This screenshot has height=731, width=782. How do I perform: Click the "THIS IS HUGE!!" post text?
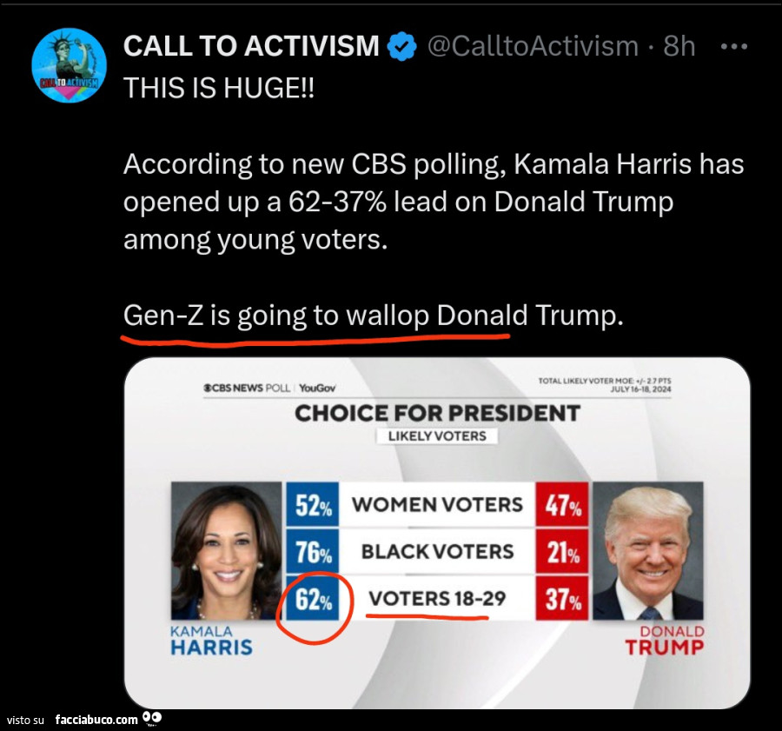coord(216,87)
